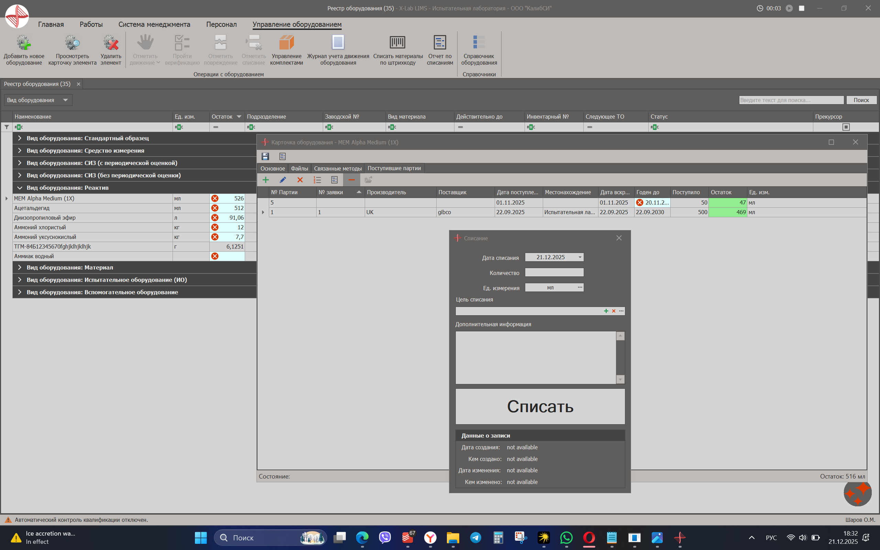Expand the Стандартный образец group

pos(20,138)
